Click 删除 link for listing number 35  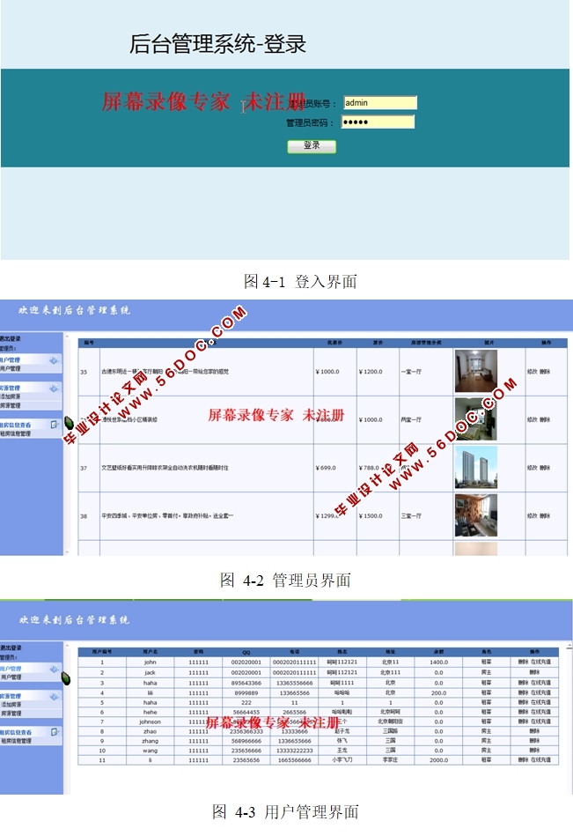coord(545,372)
